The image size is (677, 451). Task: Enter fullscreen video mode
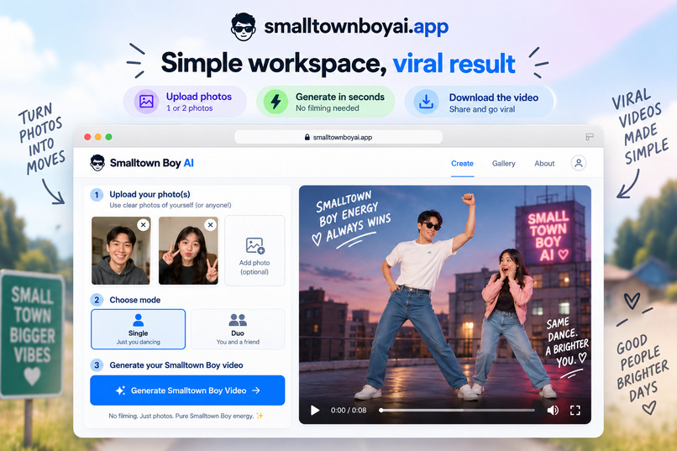click(575, 410)
